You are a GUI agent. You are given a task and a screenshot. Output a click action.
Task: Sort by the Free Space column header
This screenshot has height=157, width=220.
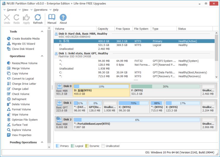pyautogui.click(x=123, y=29)
